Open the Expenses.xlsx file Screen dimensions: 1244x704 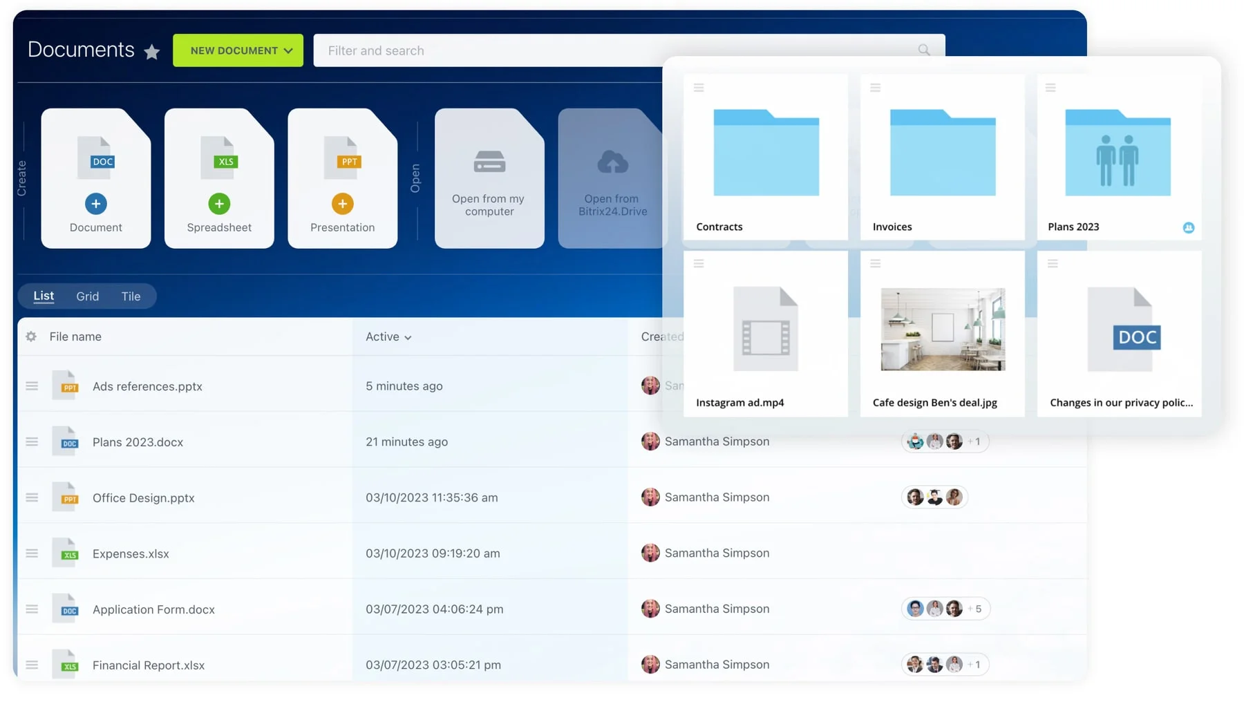(x=131, y=553)
